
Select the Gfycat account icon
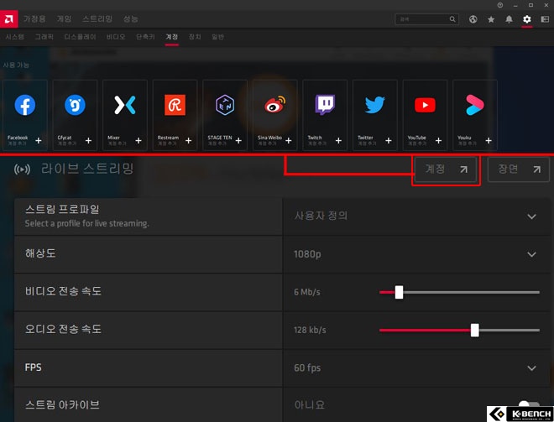click(x=75, y=105)
